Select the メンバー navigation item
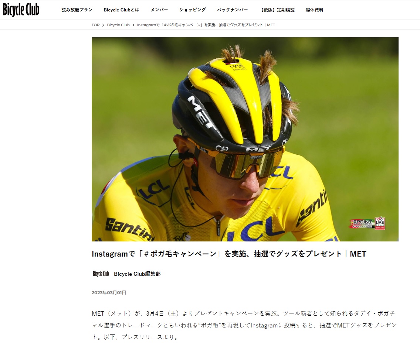 tap(159, 10)
